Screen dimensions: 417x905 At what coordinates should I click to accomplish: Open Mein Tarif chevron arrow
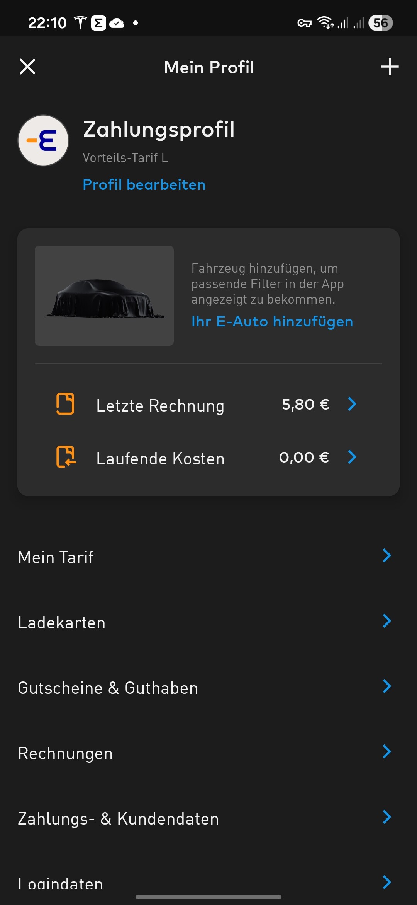click(386, 556)
